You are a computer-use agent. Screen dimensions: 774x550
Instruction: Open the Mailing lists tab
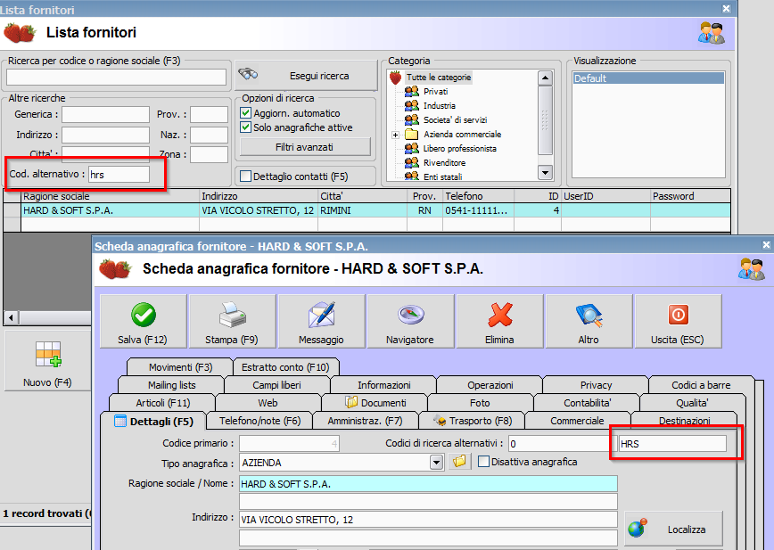click(x=172, y=385)
